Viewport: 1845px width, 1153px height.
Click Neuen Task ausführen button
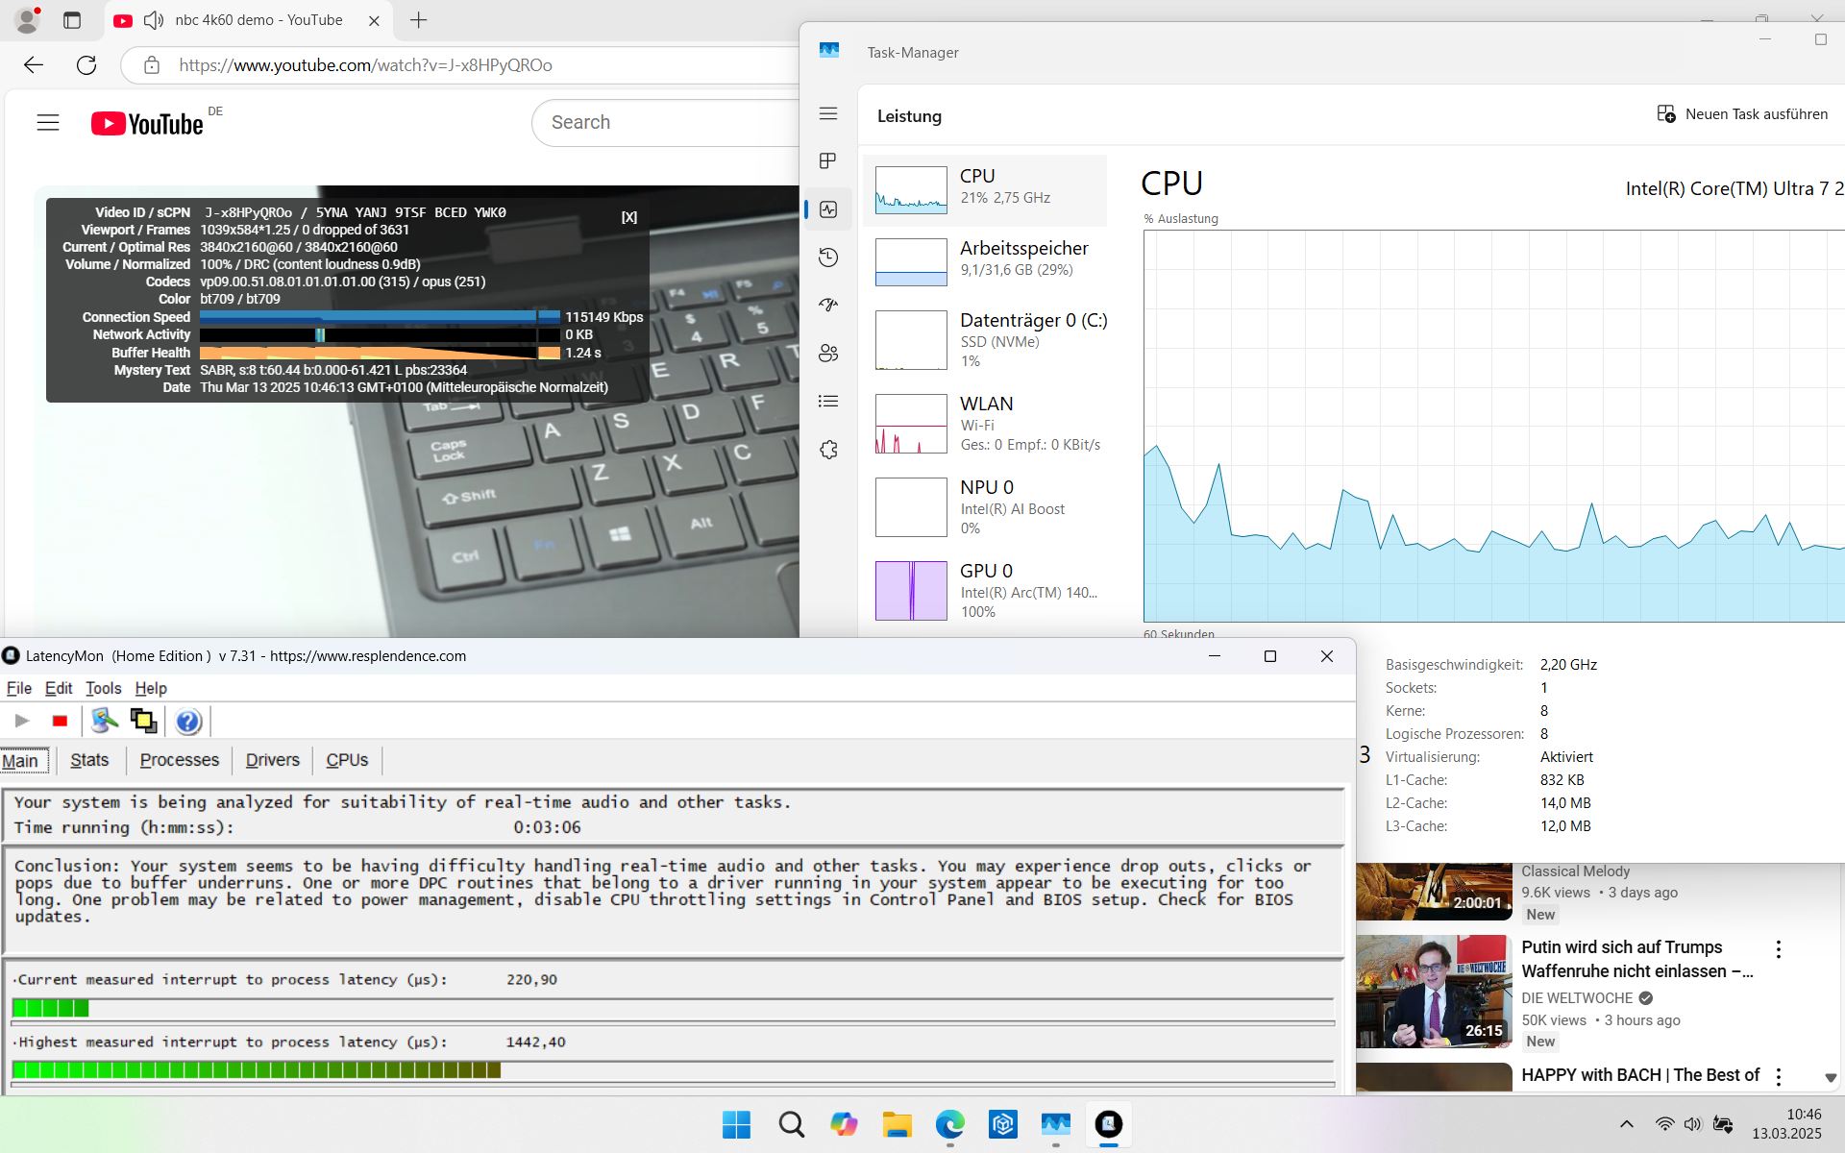pos(1742,114)
